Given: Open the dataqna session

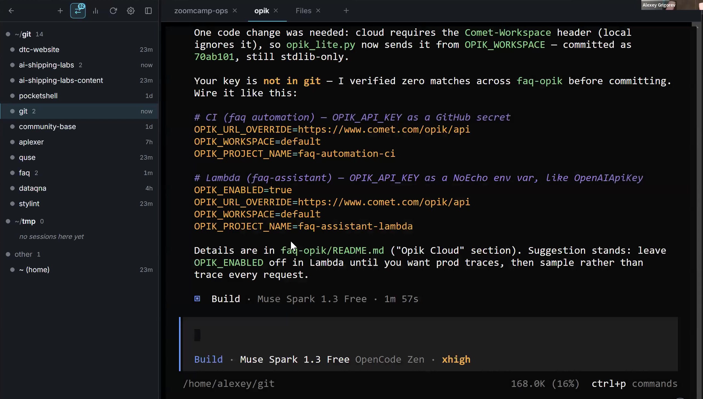Looking at the screenshot, I should point(79,188).
